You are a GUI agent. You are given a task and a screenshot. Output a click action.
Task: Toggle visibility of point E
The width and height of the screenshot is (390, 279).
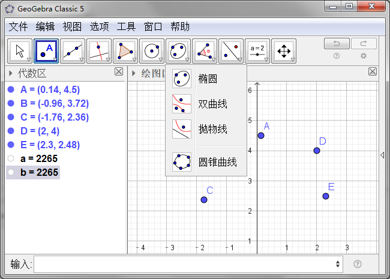(11, 145)
